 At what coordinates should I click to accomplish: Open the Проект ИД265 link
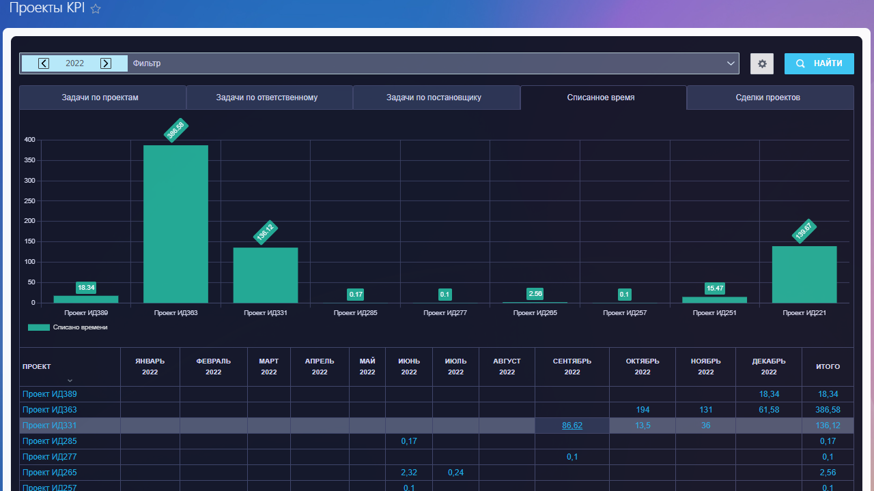50,473
